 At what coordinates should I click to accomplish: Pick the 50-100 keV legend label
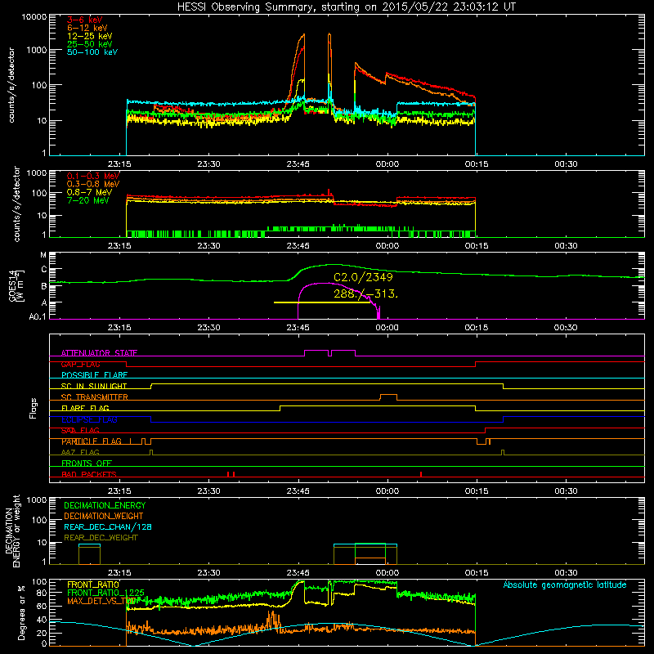click(x=92, y=52)
